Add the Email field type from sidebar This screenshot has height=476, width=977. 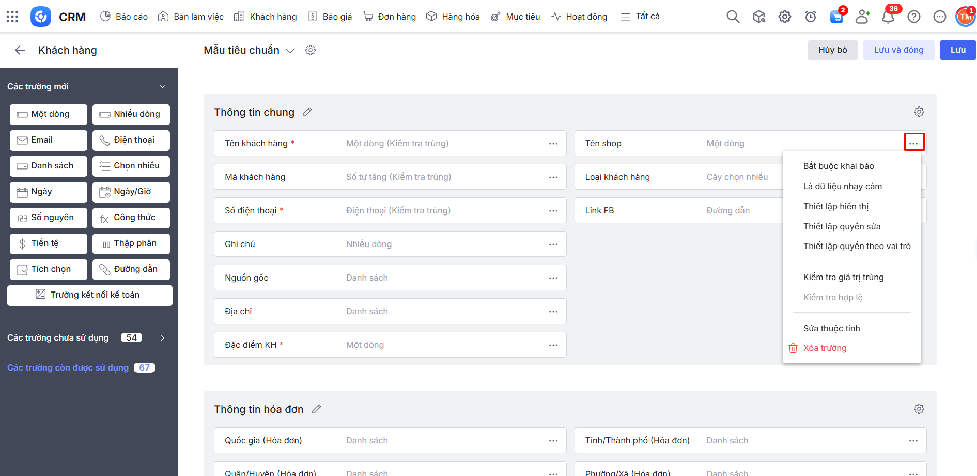pos(48,140)
